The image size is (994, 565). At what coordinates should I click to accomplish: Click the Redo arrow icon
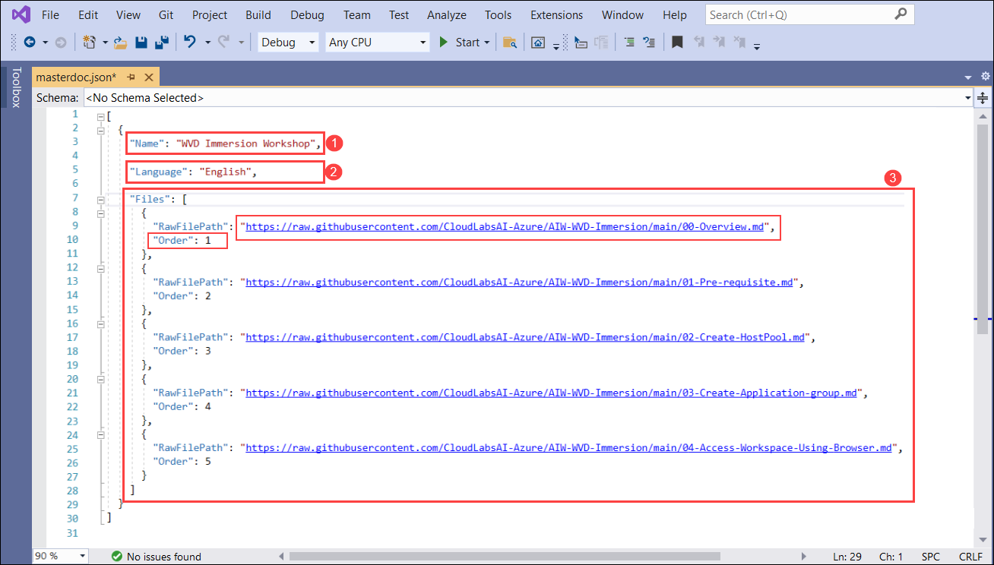point(224,43)
